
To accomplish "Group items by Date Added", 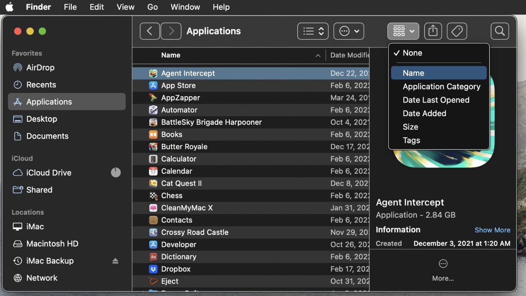I will coord(439,114).
